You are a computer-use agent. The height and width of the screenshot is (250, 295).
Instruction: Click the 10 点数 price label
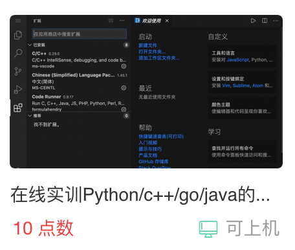coord(43,229)
